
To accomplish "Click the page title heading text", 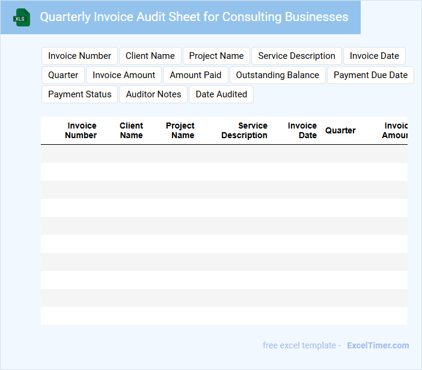I will click(x=194, y=17).
